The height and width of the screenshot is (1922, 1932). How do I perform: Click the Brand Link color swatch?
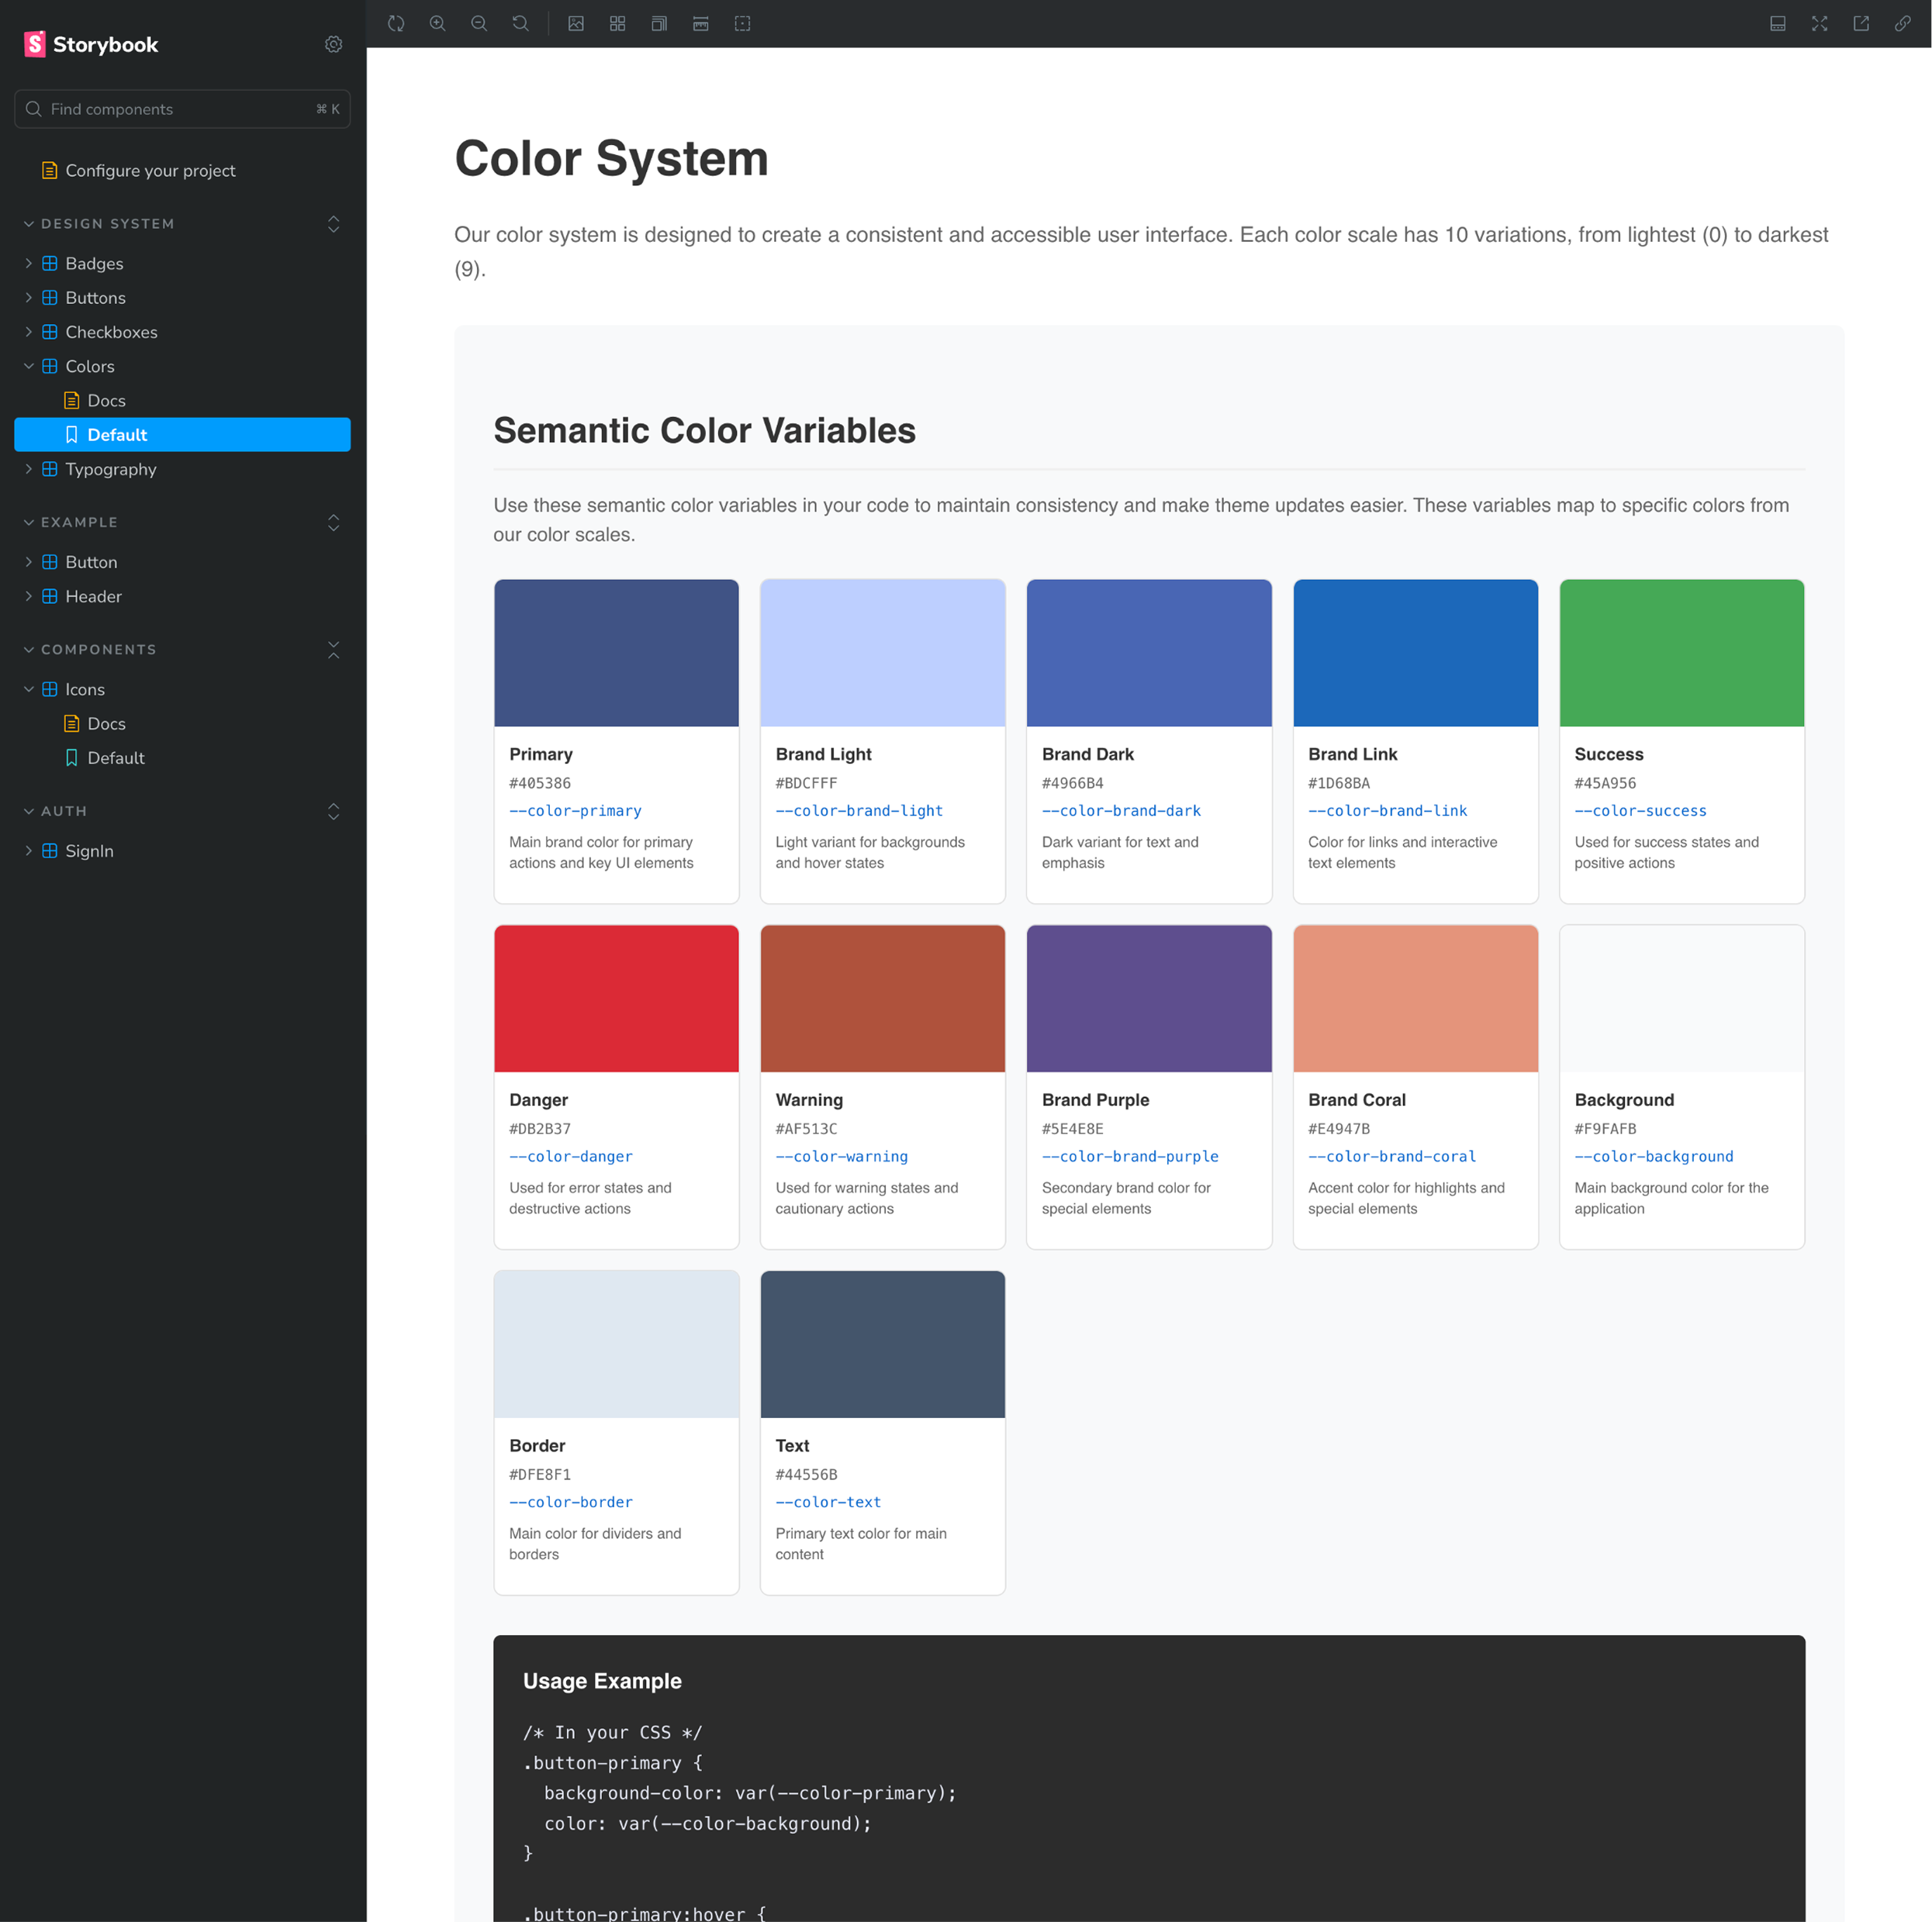tap(1416, 653)
